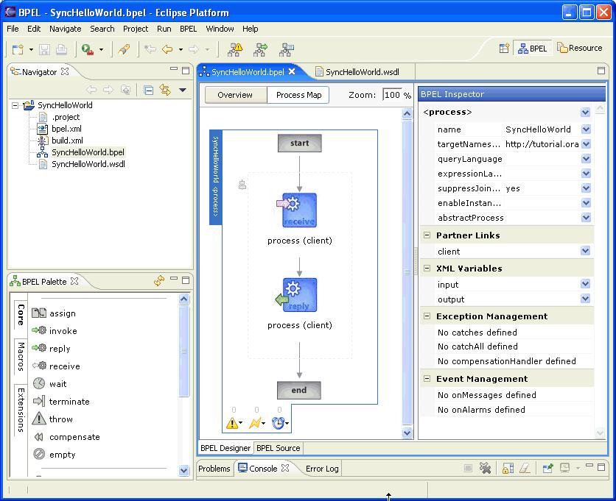Collapse the XML Variables section
The height and width of the screenshot is (501, 616).
tap(427, 269)
